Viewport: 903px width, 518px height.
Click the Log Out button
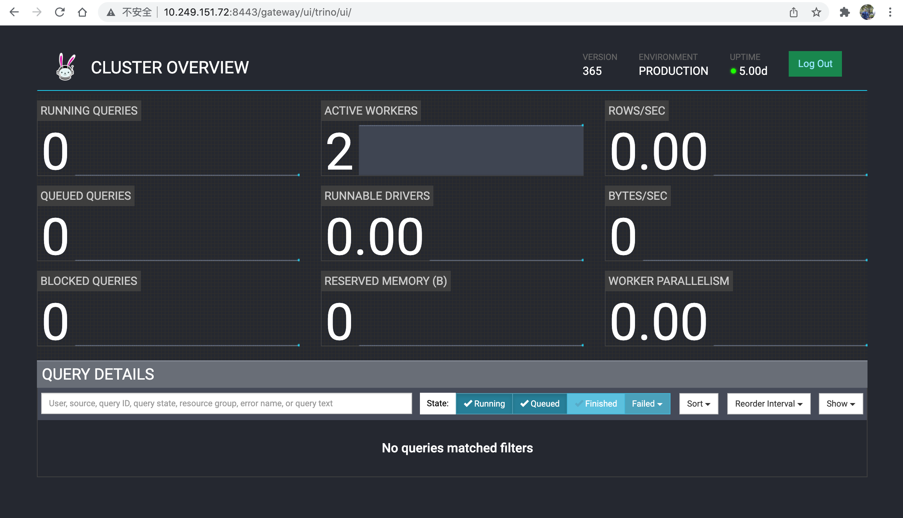pos(815,64)
